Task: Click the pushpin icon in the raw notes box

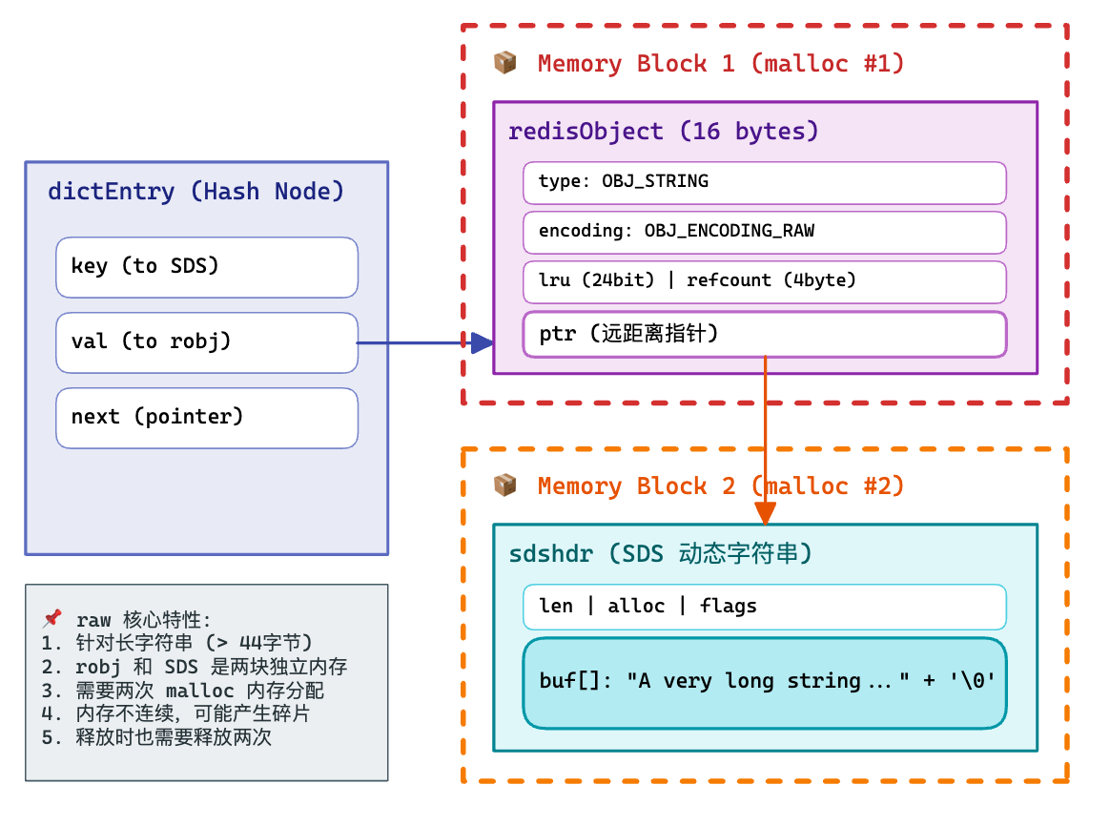Action: coord(52,620)
